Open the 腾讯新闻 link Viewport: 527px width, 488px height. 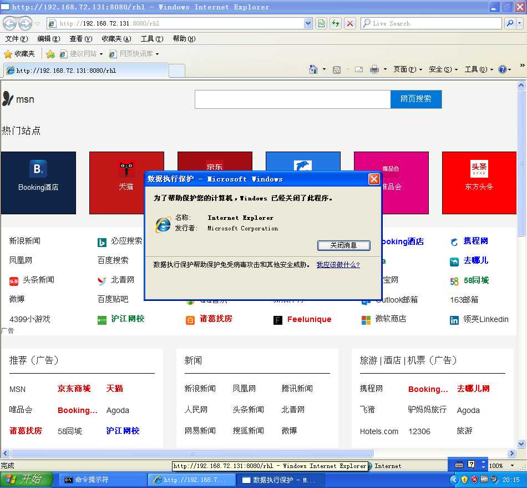297,389
